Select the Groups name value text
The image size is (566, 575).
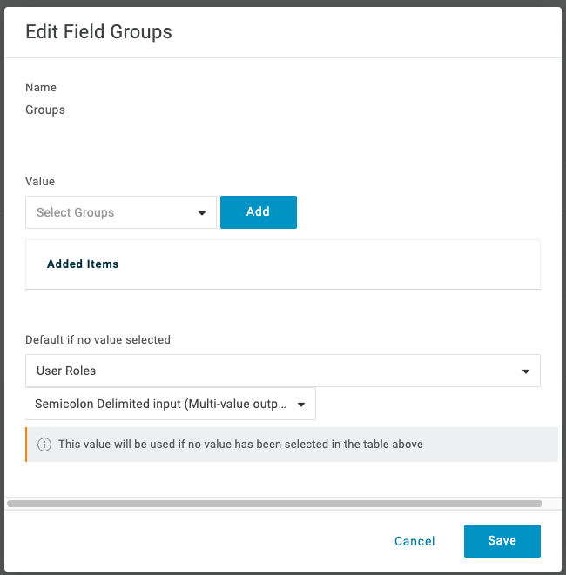[x=45, y=110]
